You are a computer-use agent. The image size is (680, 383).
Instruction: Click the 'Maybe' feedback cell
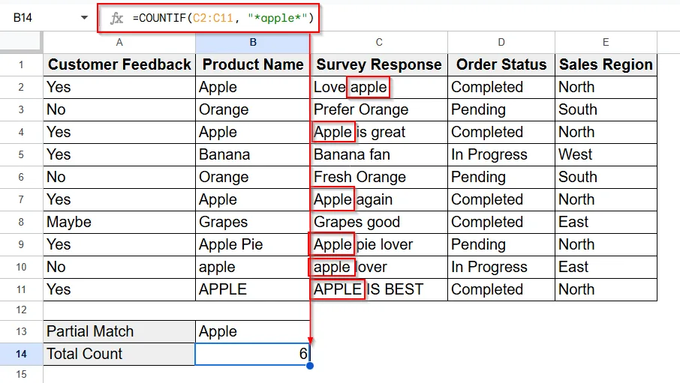(119, 223)
